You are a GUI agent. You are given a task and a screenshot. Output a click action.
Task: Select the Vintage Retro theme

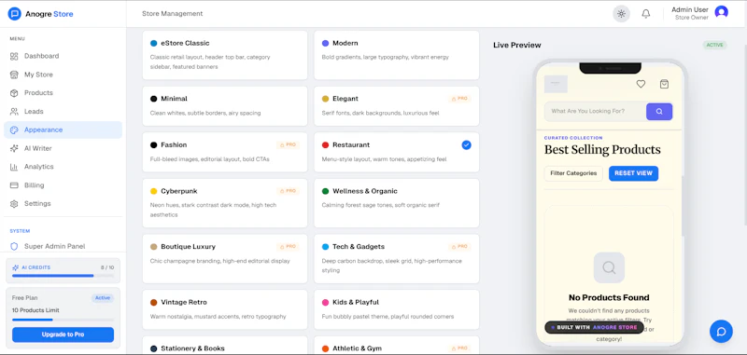click(225, 309)
